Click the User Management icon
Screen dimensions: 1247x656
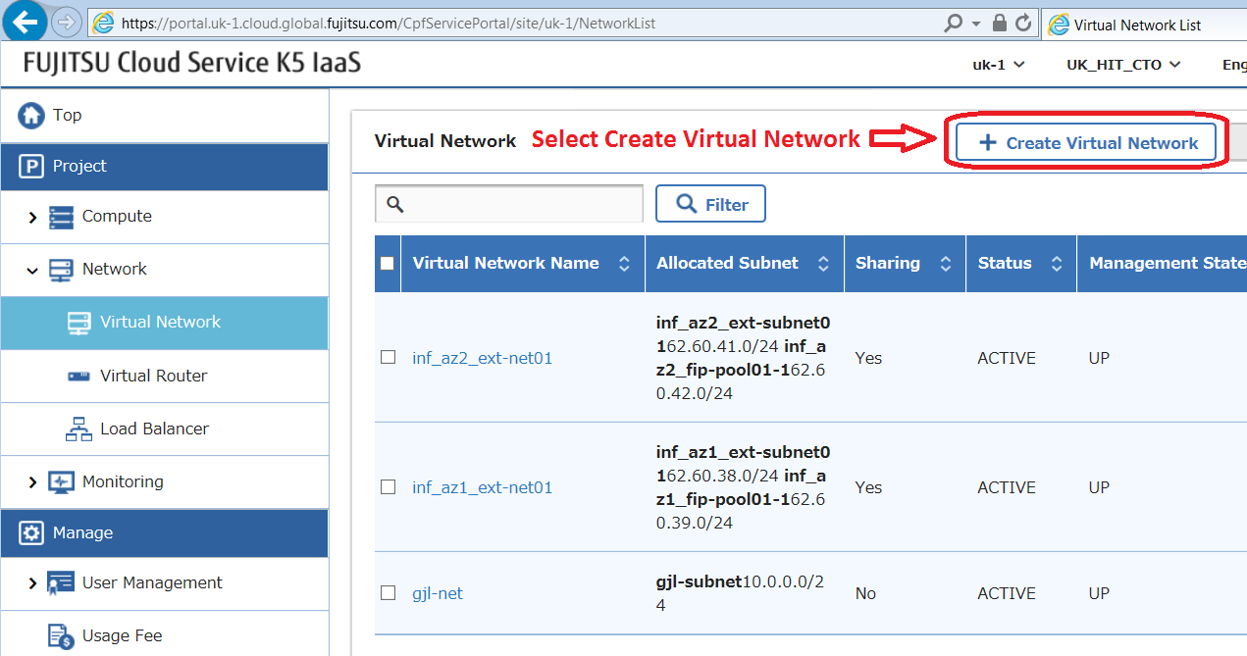tap(61, 583)
